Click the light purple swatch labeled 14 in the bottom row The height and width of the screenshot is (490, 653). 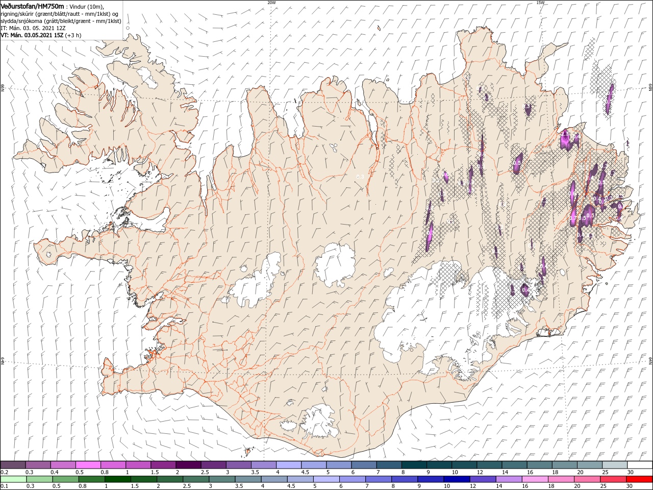(509, 479)
